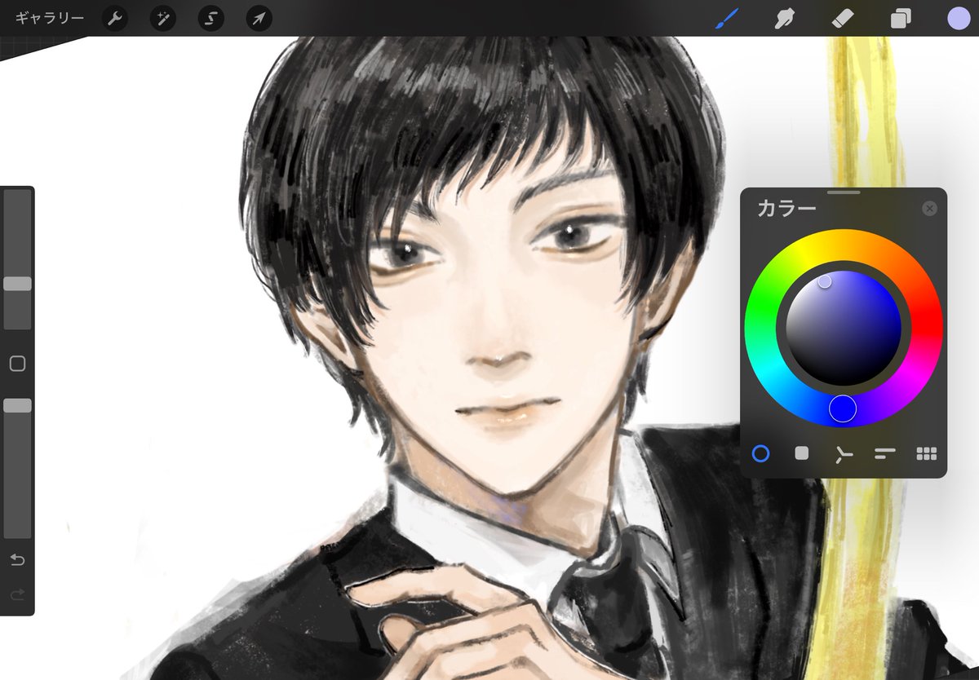Open the Adjustments magic wand menu
979x680 pixels.
pyautogui.click(x=162, y=18)
